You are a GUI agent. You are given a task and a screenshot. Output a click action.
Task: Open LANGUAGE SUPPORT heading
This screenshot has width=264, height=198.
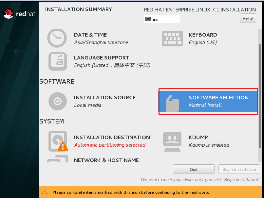pyautogui.click(x=102, y=58)
